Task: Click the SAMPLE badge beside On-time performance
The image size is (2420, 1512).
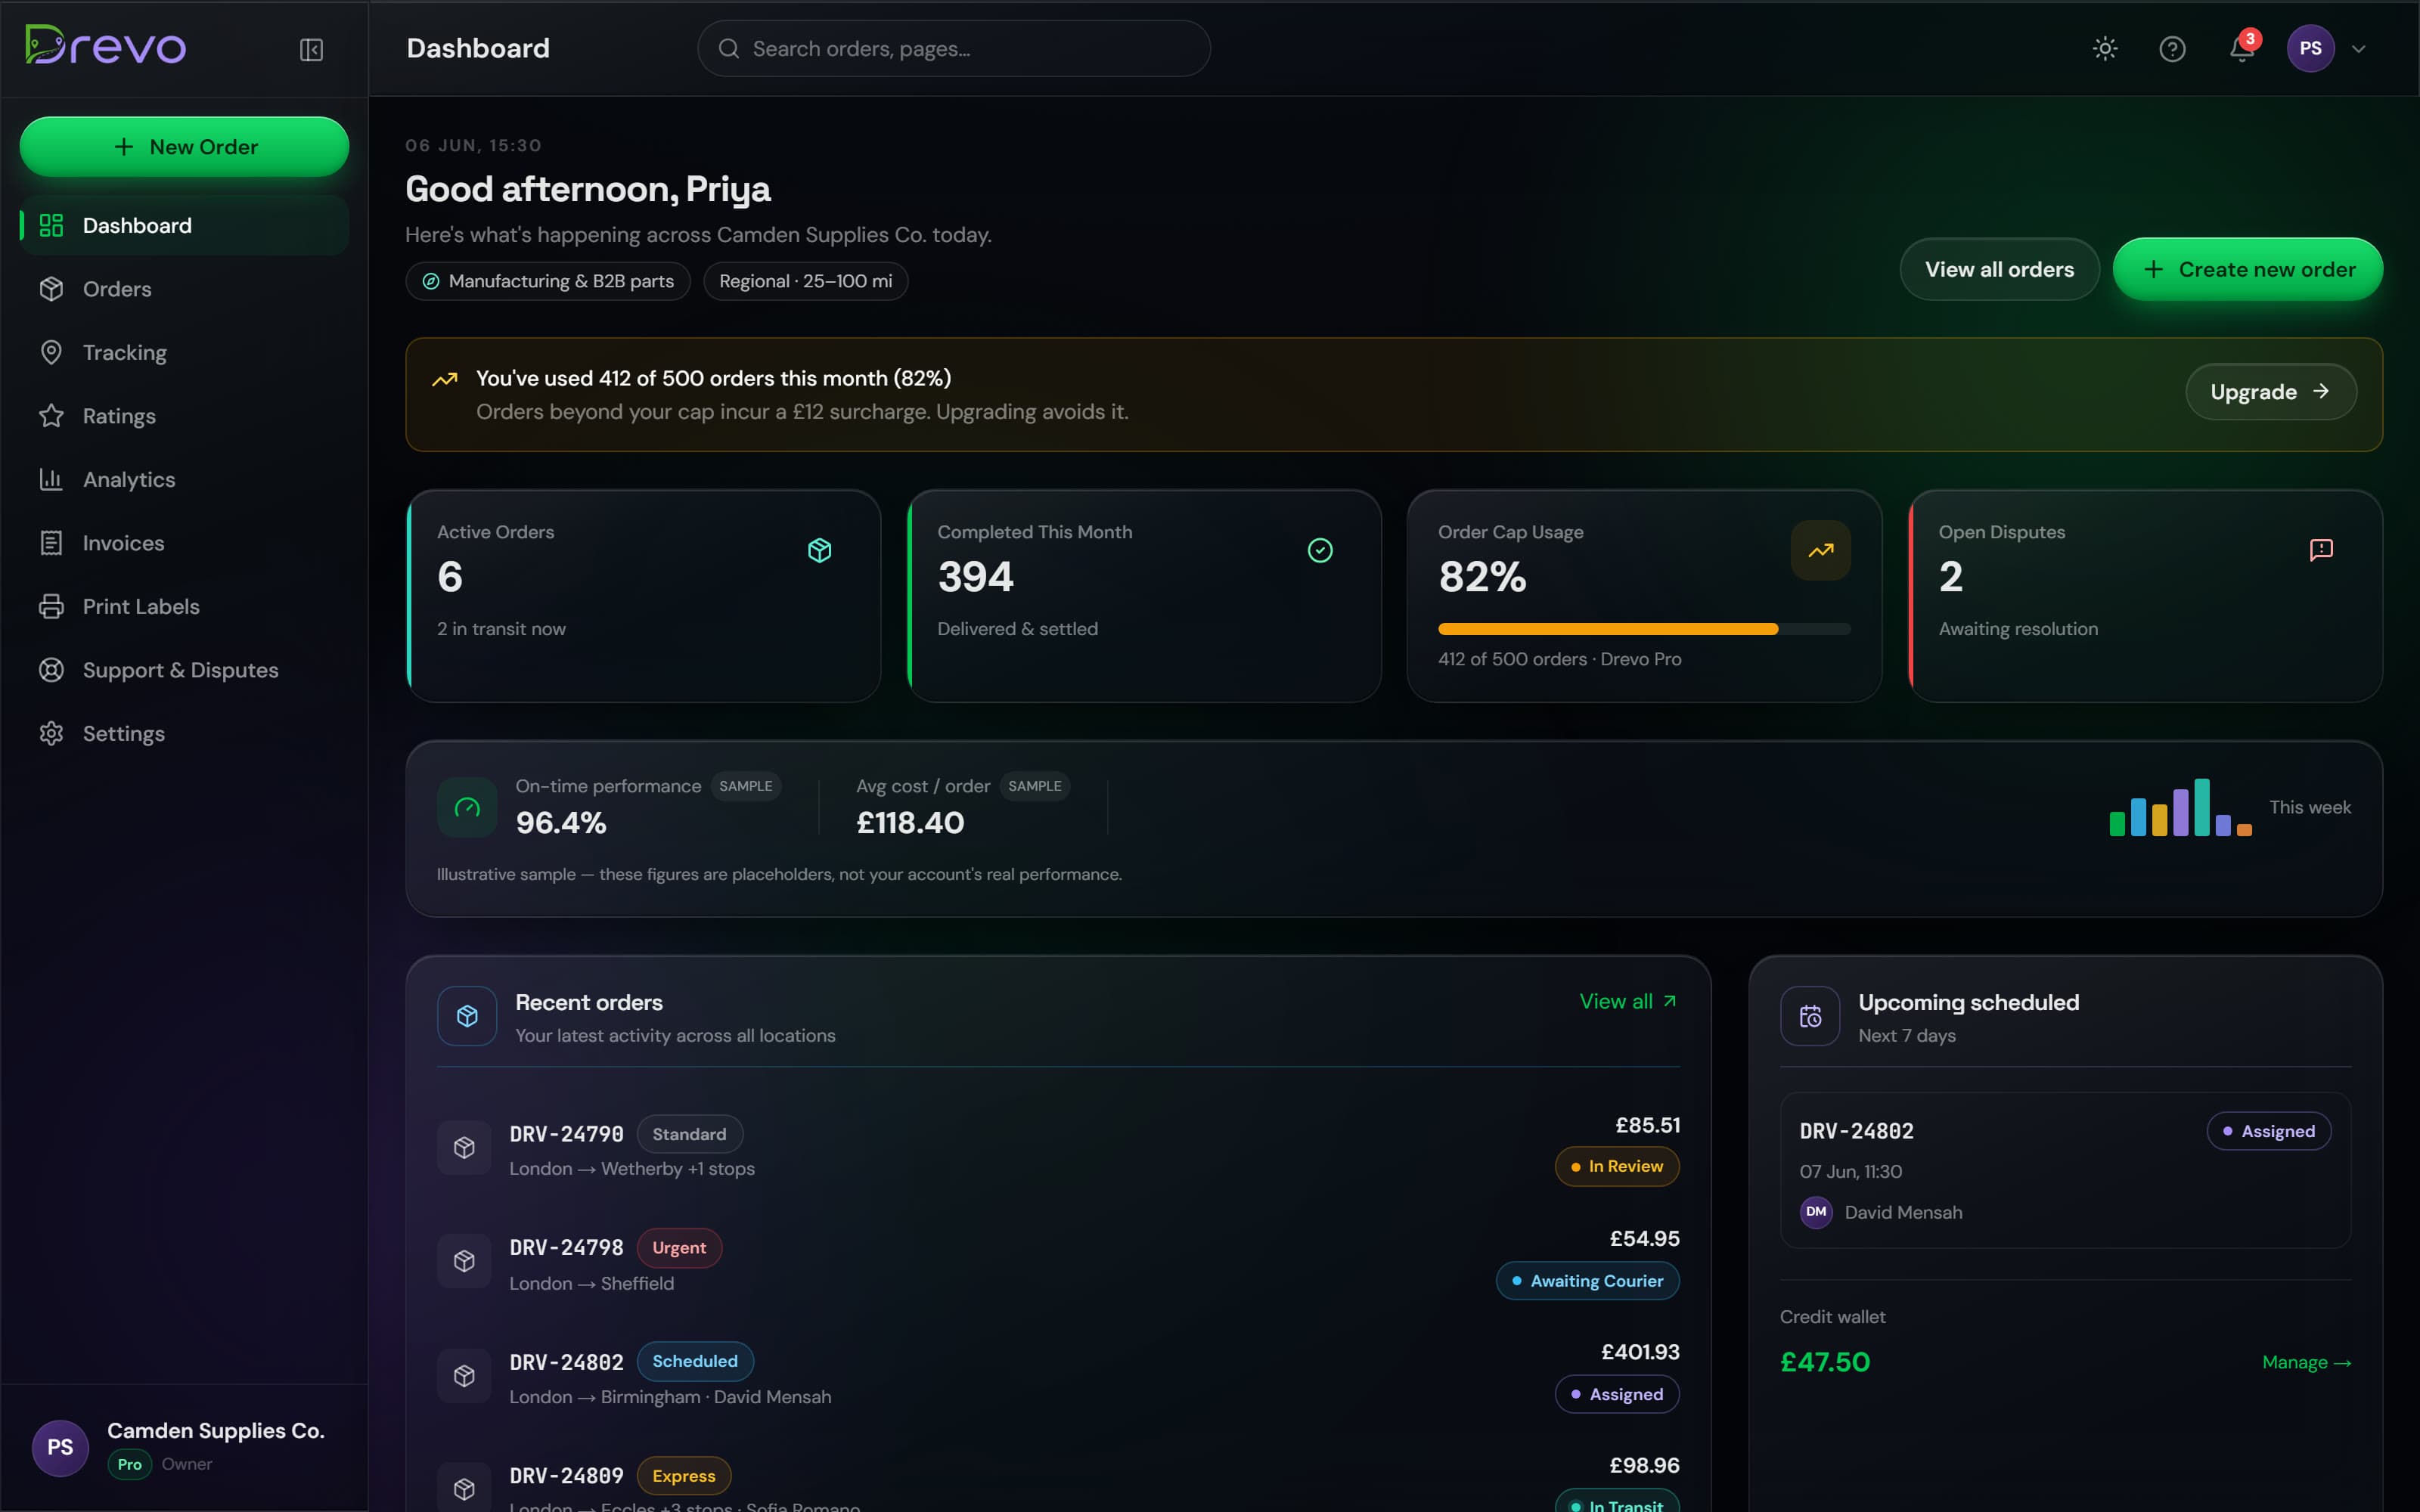Action: pyautogui.click(x=746, y=786)
